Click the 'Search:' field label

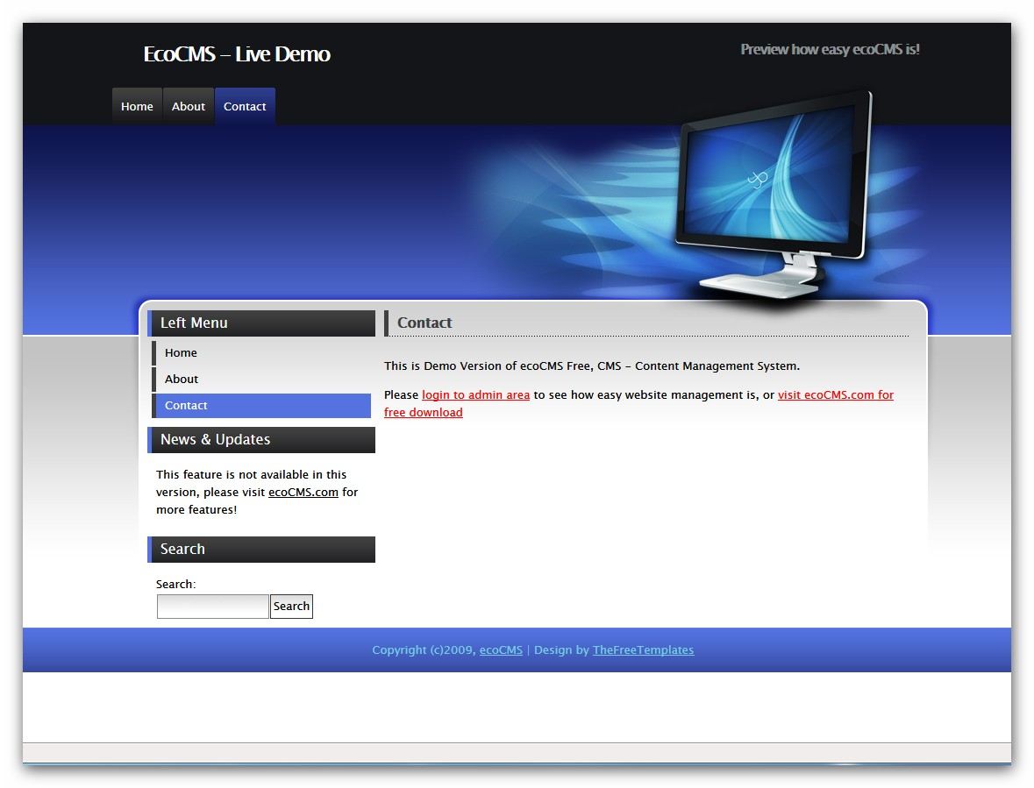click(176, 585)
